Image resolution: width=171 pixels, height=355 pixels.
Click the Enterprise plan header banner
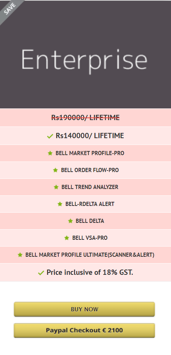click(x=85, y=55)
